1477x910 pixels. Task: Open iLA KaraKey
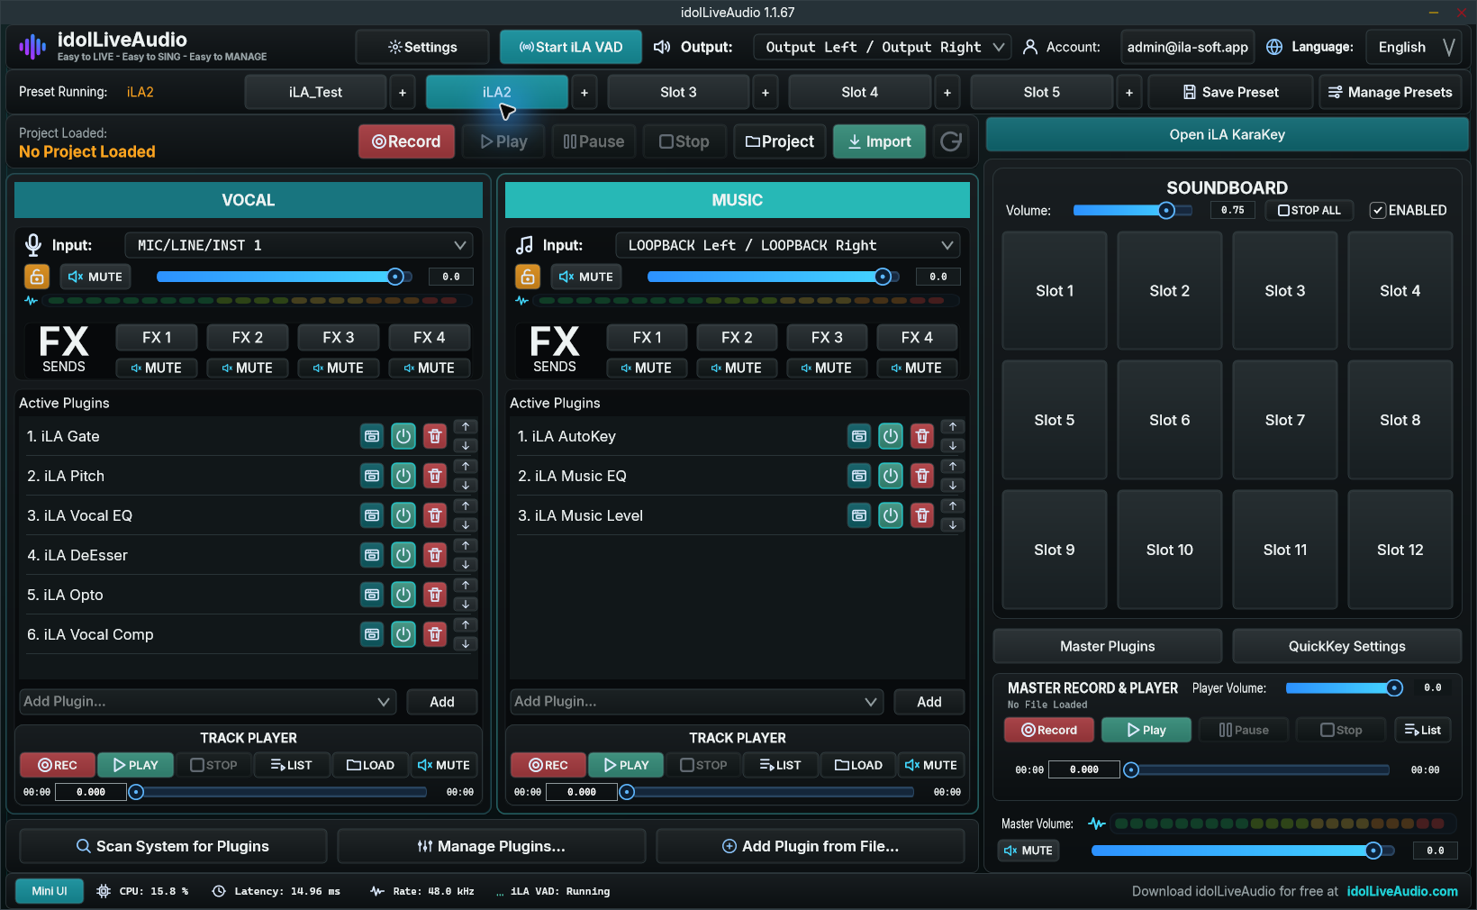[x=1227, y=134]
